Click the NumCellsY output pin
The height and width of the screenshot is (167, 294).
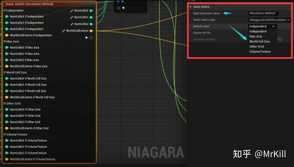tap(91, 18)
